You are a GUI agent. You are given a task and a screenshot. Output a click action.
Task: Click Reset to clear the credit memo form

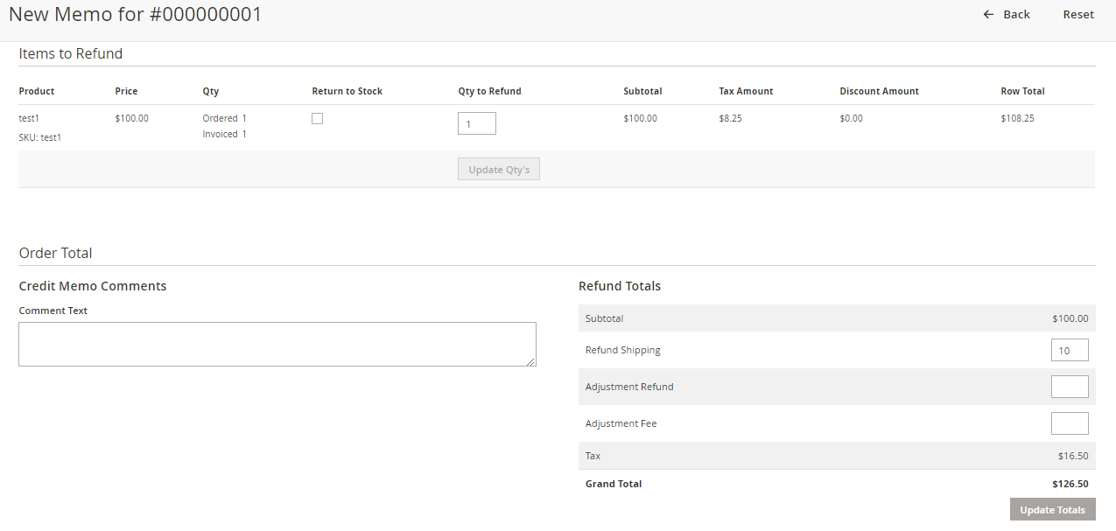[1077, 14]
